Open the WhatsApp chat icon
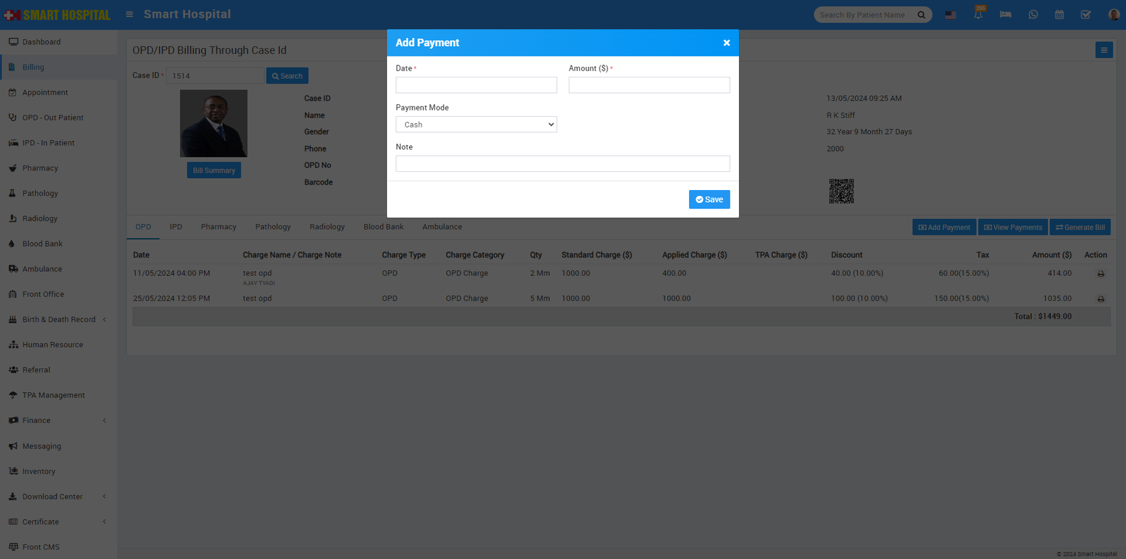 pos(1032,15)
